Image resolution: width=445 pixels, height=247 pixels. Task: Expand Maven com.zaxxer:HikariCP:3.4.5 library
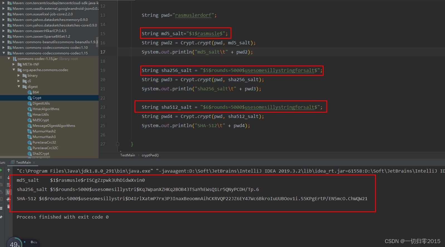4,31
